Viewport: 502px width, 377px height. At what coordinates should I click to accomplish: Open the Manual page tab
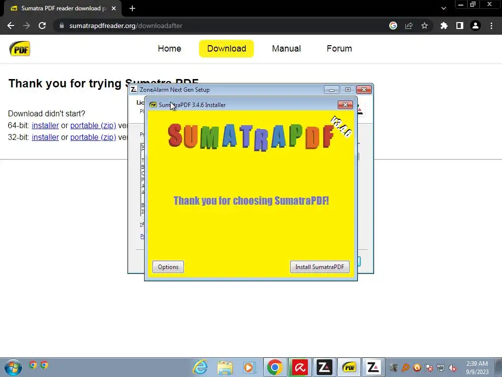pyautogui.click(x=286, y=49)
